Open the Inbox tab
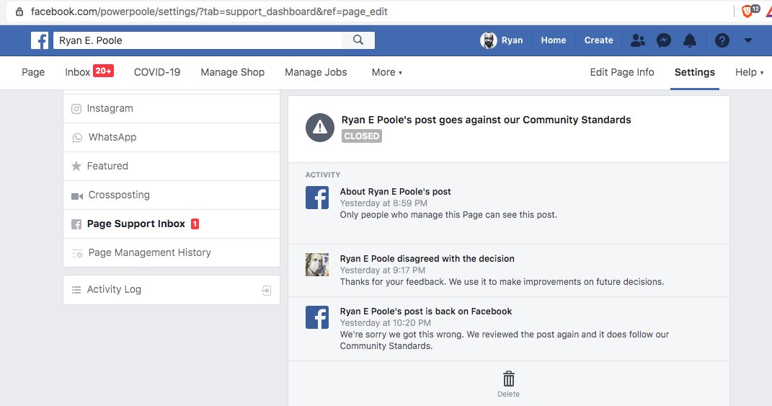Screen dimensions: 772x406 pyautogui.click(x=78, y=72)
